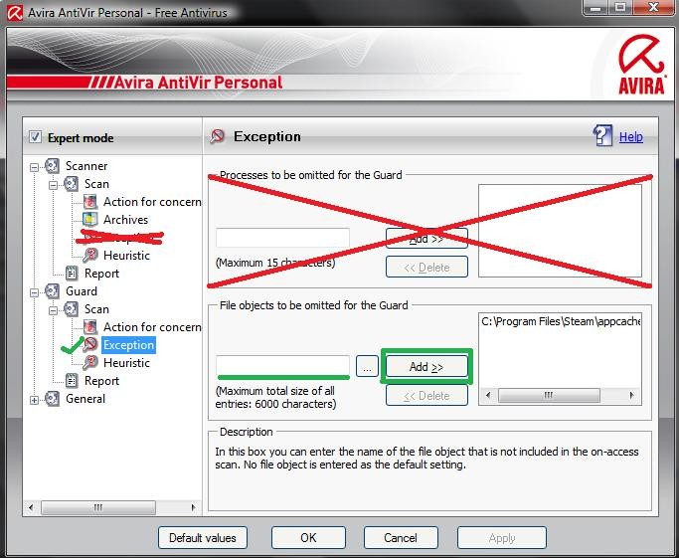Select Archives in the Scanner tree
This screenshot has width=679, height=558.
coord(125,220)
